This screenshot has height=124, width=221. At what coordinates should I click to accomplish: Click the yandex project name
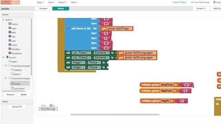point(5,9)
